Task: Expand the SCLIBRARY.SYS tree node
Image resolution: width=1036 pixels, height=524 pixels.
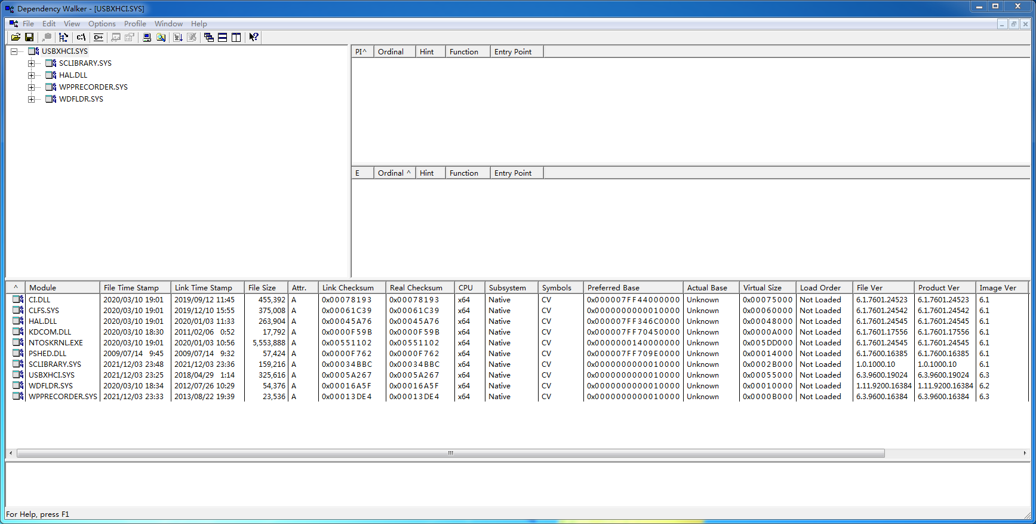Action: (31, 63)
